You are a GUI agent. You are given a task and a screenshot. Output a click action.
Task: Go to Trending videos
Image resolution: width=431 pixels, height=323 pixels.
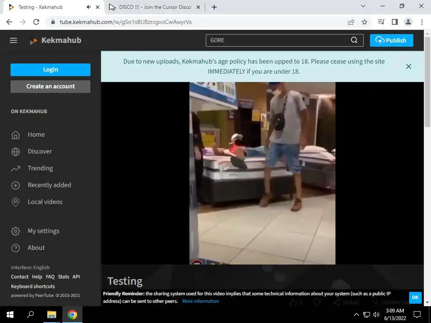point(40,168)
